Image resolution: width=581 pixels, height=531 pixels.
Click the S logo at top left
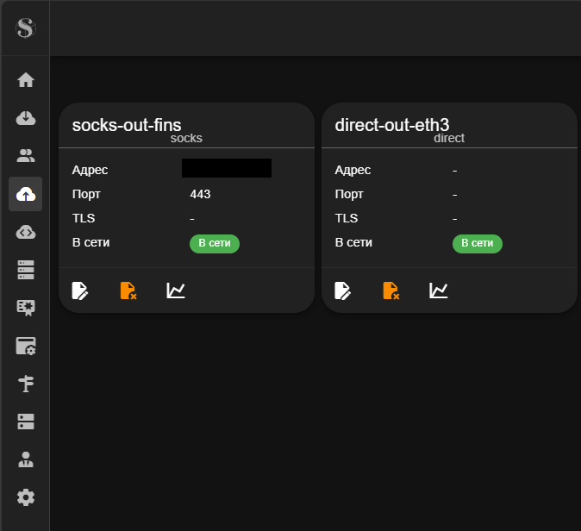tap(25, 28)
